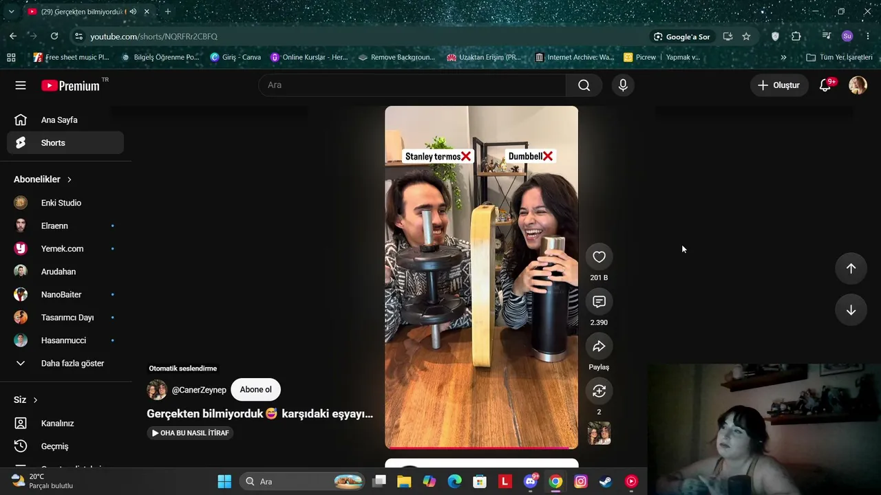Image resolution: width=881 pixels, height=495 pixels.
Task: Open the Enki Studio subscription
Action: tap(65, 203)
